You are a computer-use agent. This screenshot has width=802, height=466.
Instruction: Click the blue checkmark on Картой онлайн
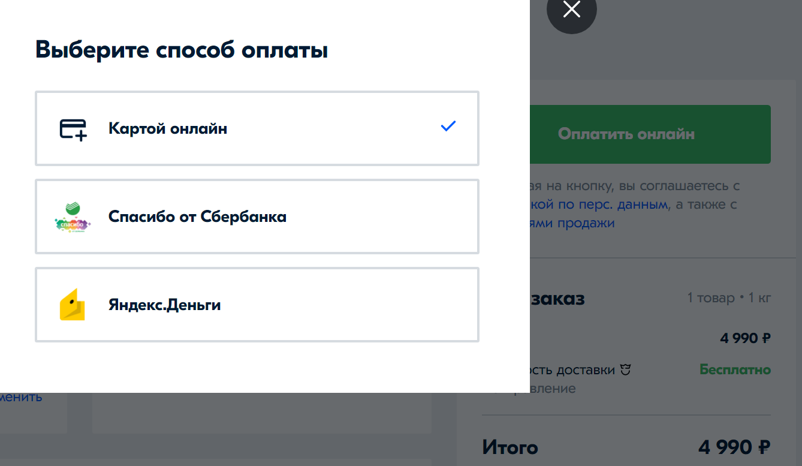(448, 127)
